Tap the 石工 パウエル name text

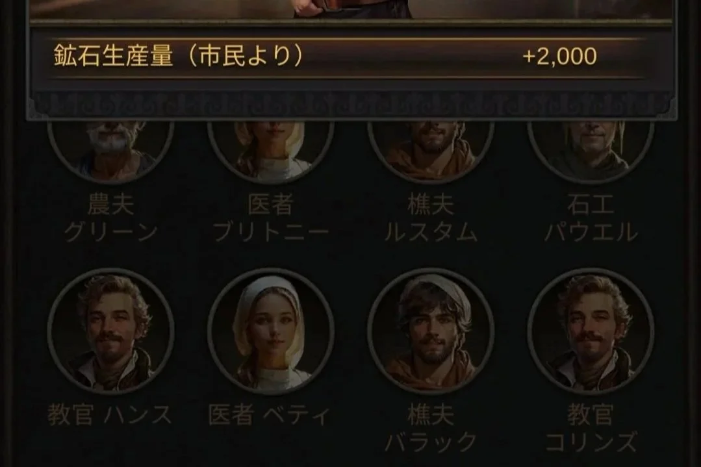(x=591, y=218)
